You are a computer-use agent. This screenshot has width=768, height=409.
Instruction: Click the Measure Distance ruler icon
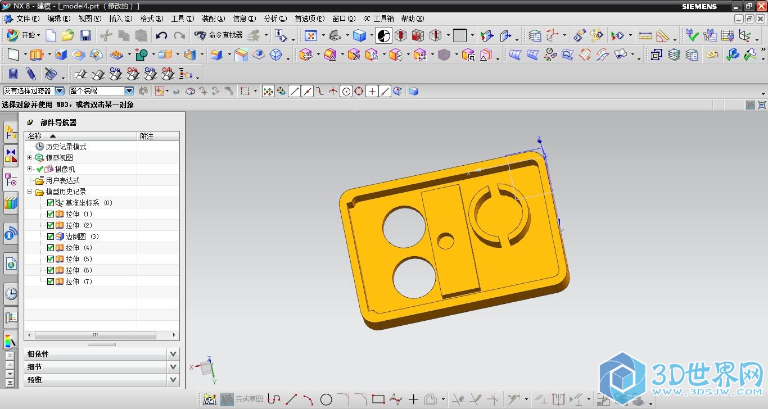click(645, 36)
